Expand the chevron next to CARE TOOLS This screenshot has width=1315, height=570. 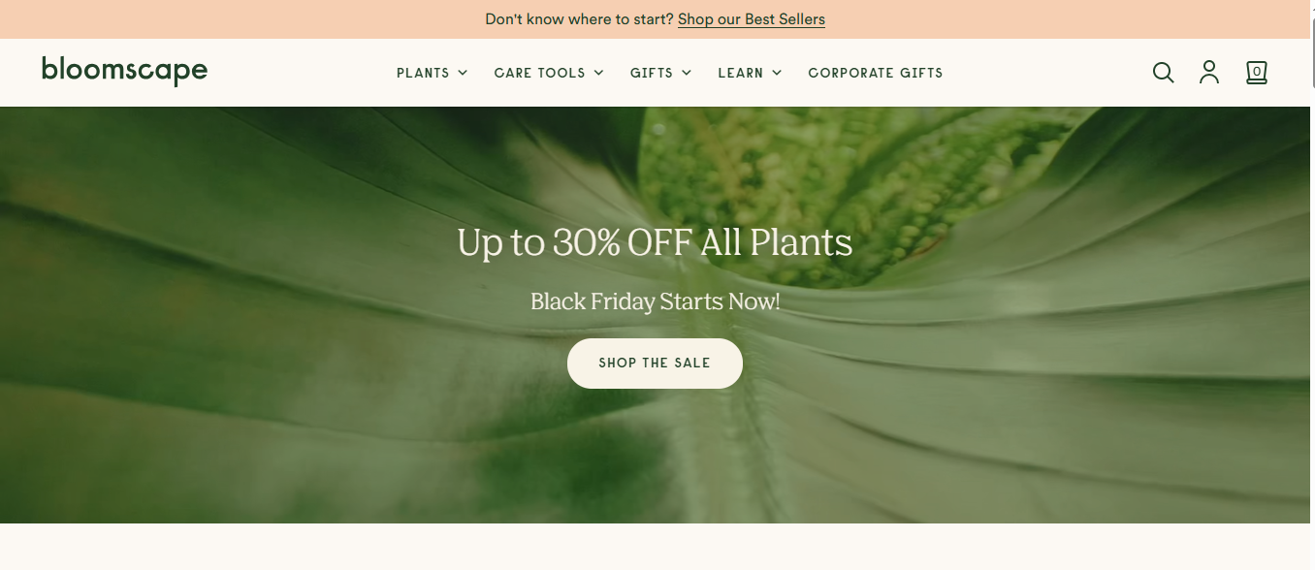(598, 73)
